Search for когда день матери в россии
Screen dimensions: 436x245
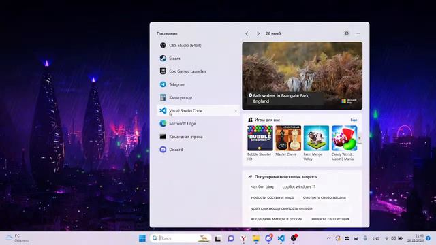pos(277,219)
